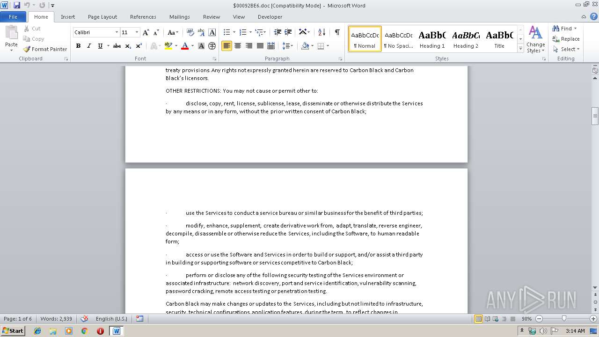Toggle show/hide paragraph marks

[337, 32]
